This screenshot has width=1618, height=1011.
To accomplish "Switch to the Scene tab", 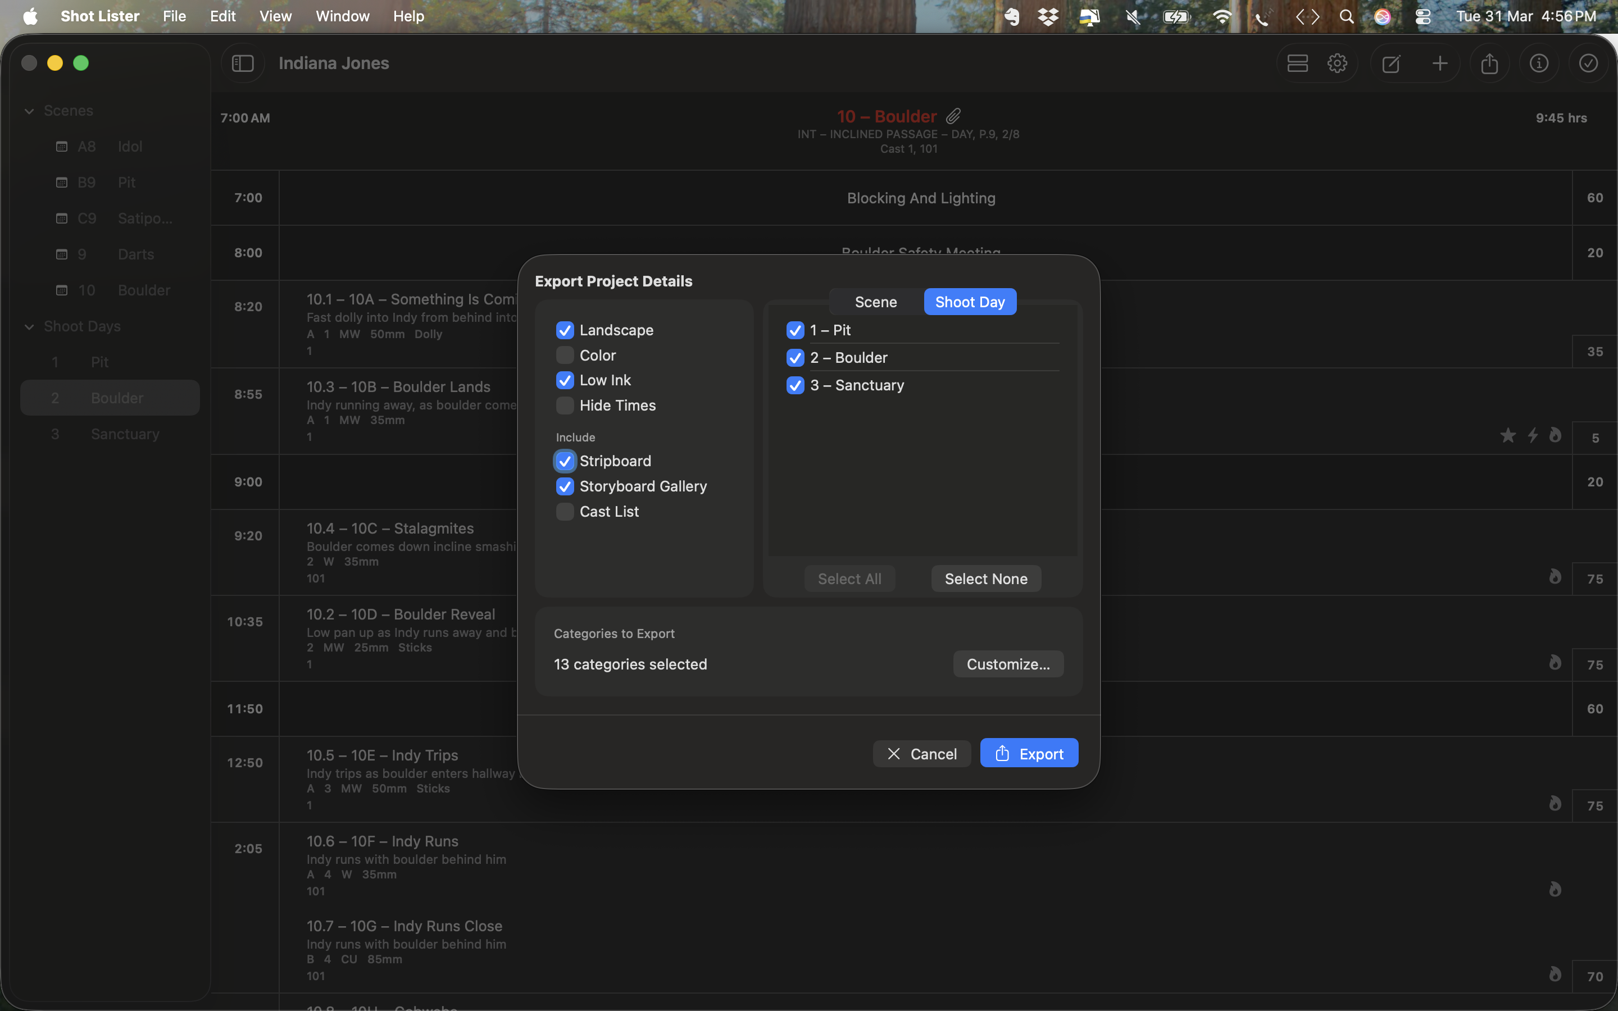I will [x=876, y=302].
